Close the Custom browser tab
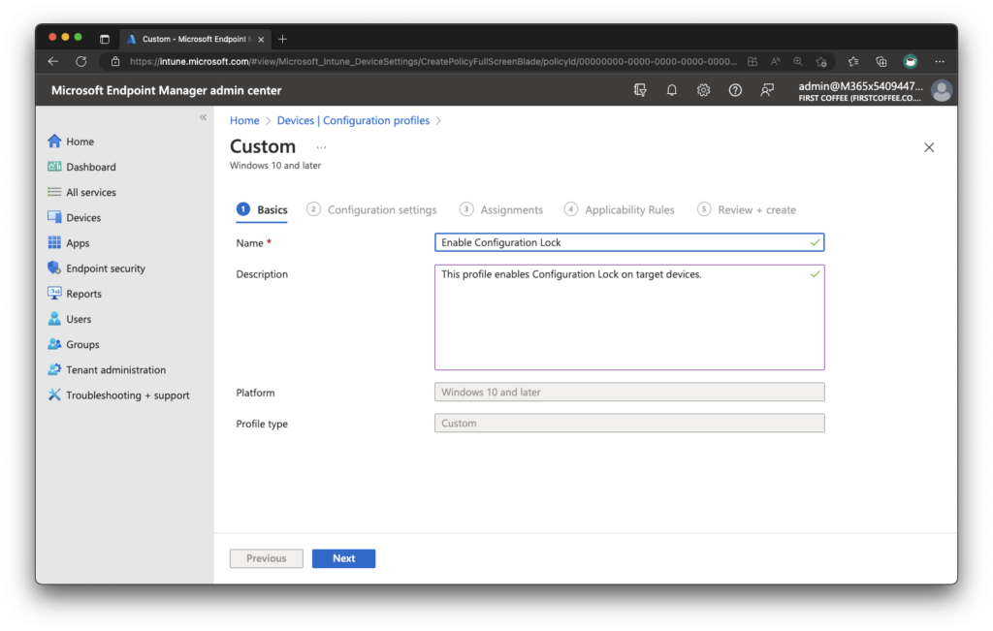 tap(261, 39)
